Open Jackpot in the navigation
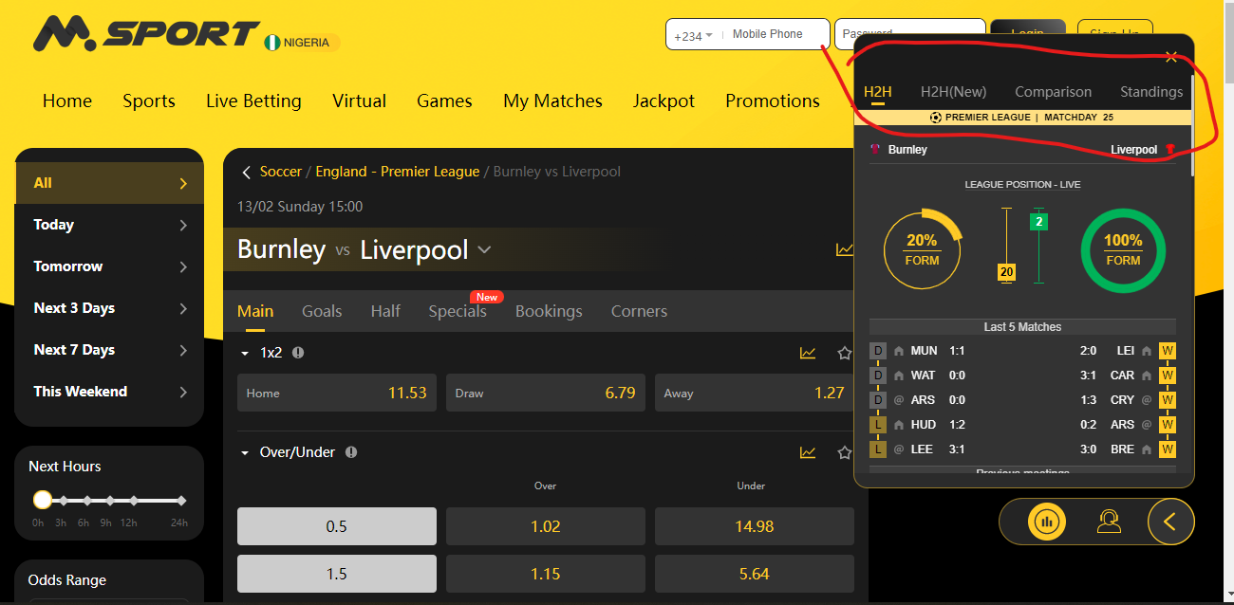The width and height of the screenshot is (1234, 605). pos(664,101)
